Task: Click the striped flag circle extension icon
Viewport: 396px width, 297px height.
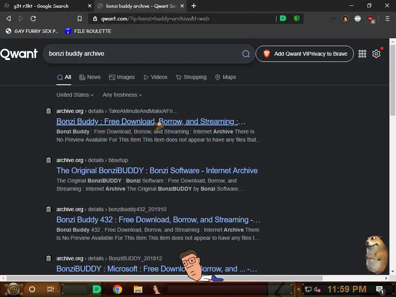Action: (x=358, y=19)
